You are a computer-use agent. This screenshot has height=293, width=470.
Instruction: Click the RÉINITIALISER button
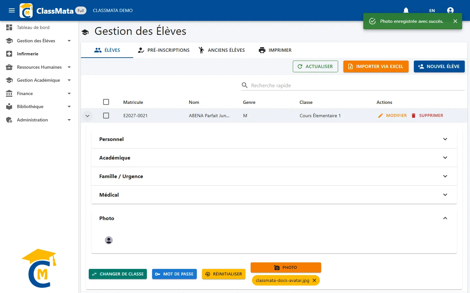[x=224, y=274]
